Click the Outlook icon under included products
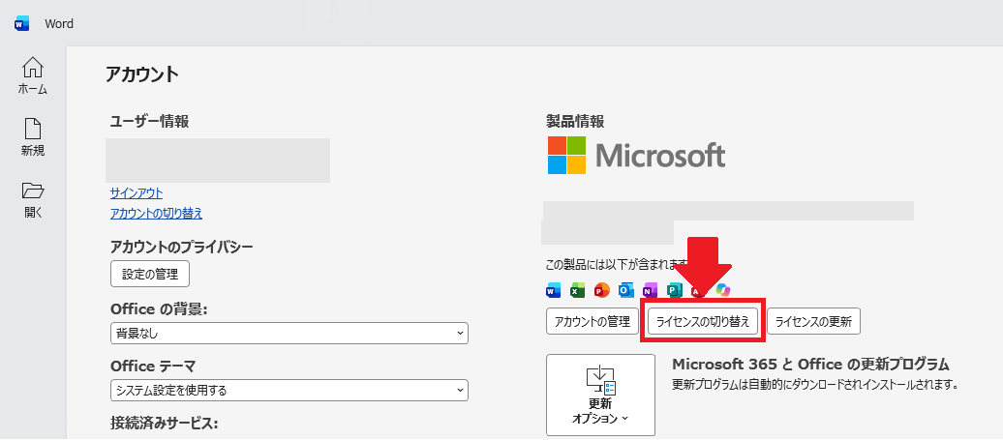 (626, 290)
